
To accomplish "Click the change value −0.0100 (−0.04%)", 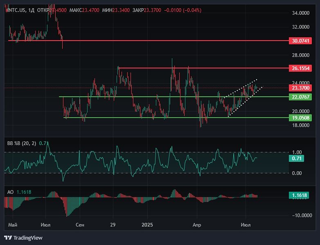I will tap(183, 10).
